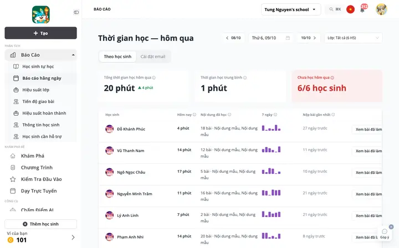
Task: Click Học sinh tự học book icon
Action: click(16, 66)
